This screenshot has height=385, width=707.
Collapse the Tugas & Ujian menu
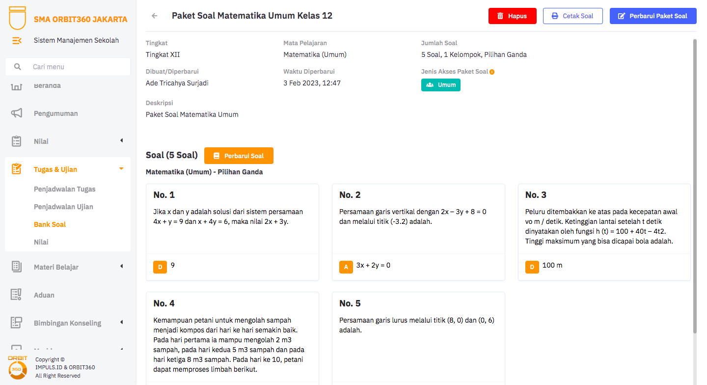pos(121,169)
